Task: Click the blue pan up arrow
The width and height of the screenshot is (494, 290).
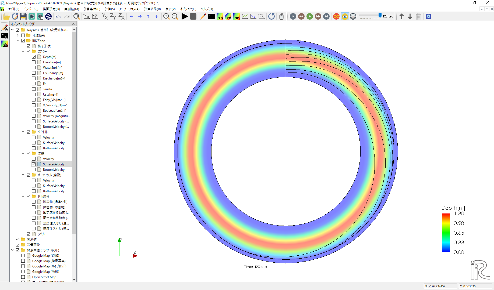Action: (148, 17)
